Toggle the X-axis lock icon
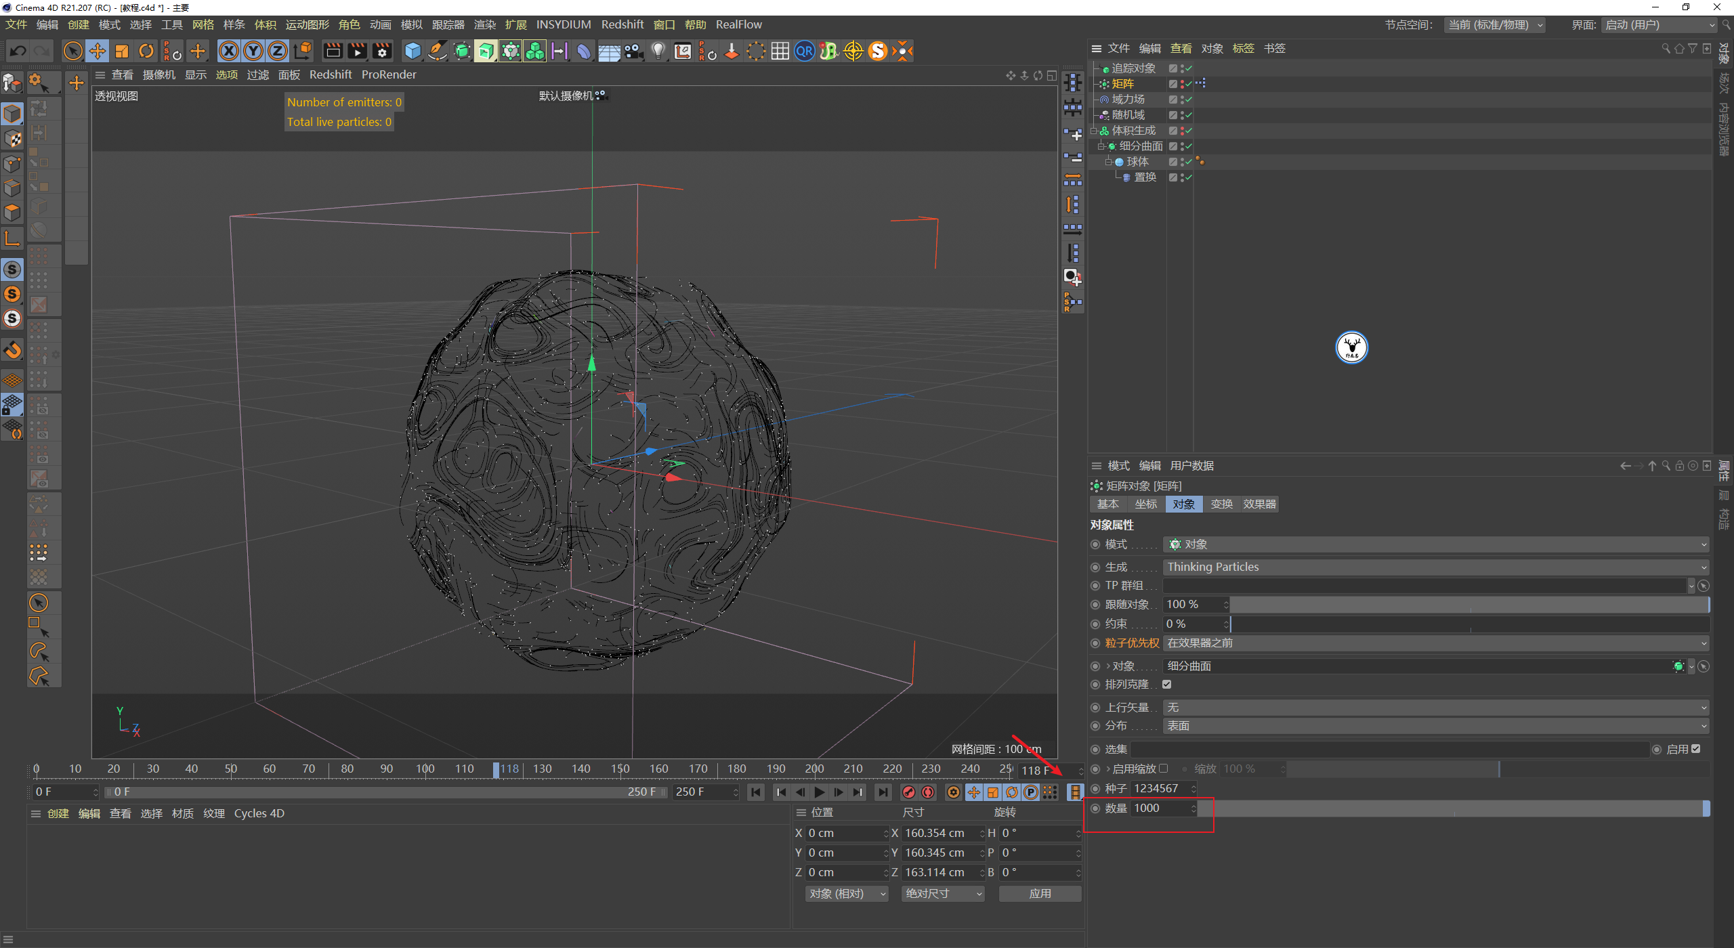 pos(229,51)
